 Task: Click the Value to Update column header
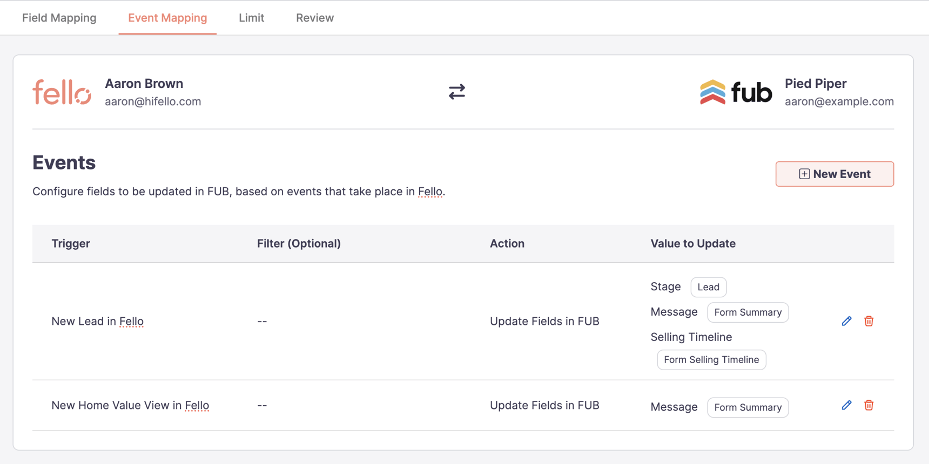pos(693,243)
